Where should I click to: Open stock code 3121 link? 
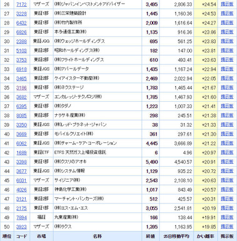(21, 199)
